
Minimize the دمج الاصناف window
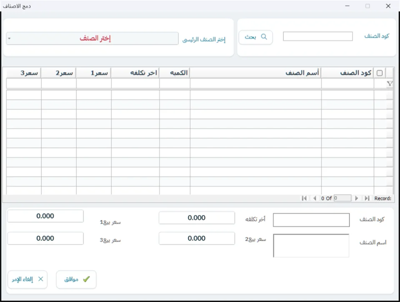point(347,6)
